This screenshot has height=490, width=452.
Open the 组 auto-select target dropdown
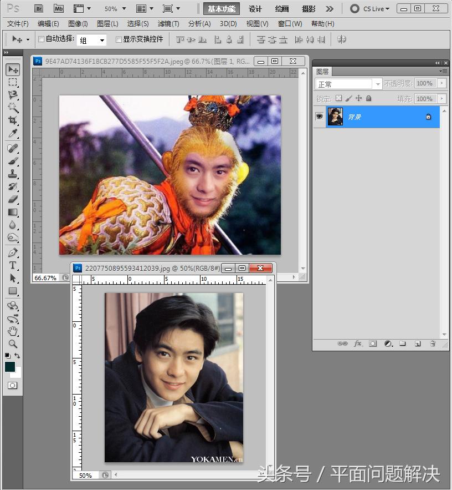91,40
